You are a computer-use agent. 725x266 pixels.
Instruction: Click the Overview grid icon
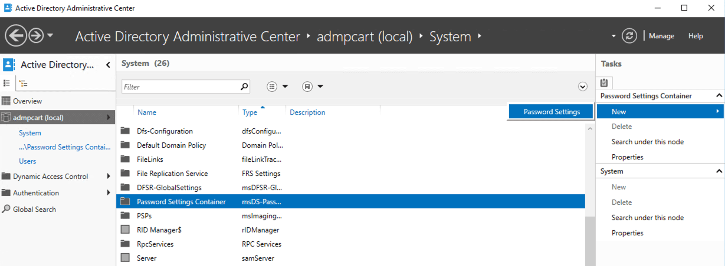click(6, 101)
